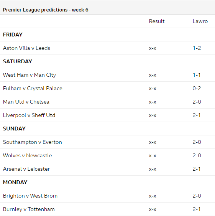
Task: Click the SATURDAY section heading
Action: click(x=18, y=61)
